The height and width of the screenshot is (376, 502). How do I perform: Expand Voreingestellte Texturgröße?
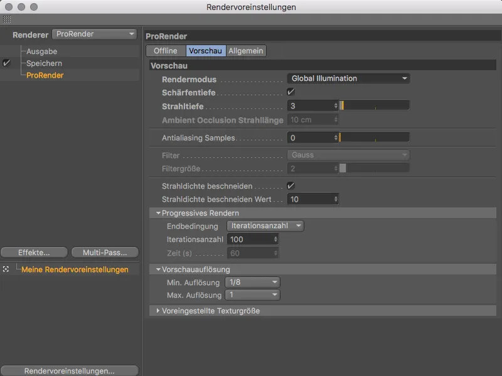(158, 310)
